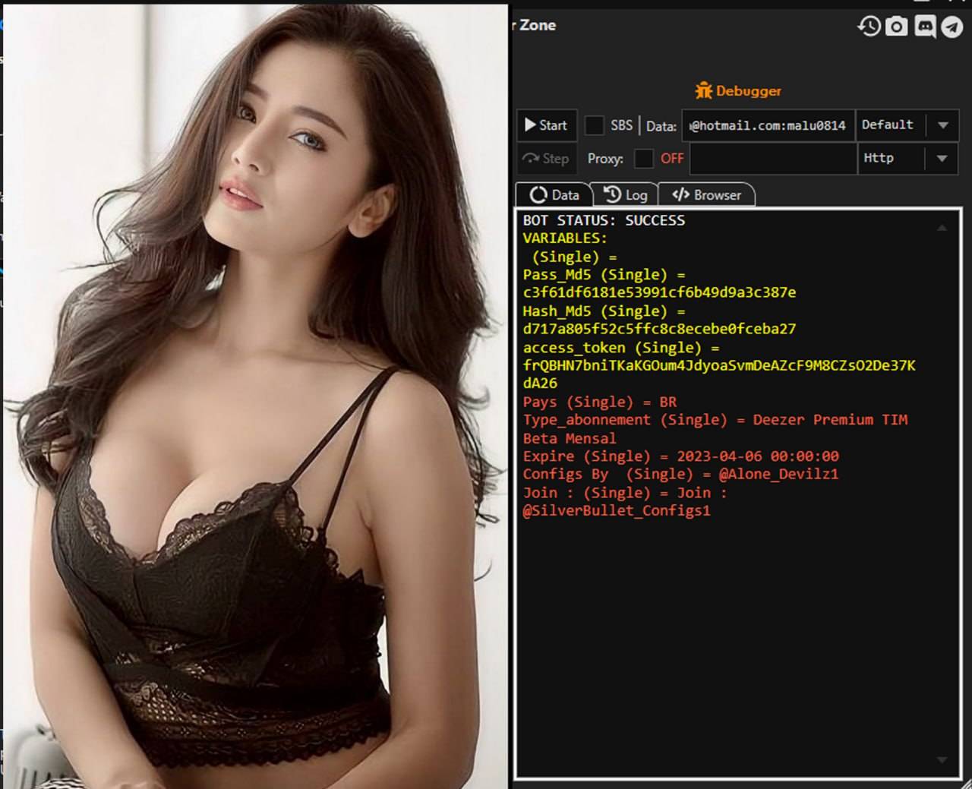Click the camera screenshot icon

point(897,27)
